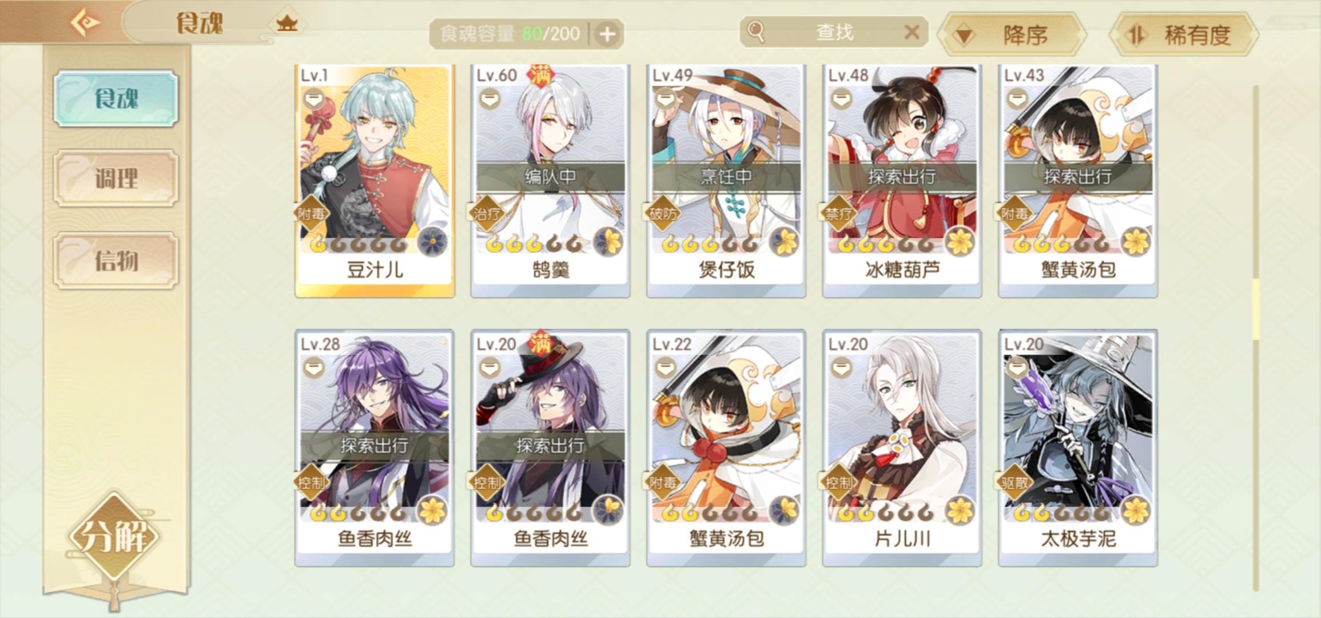Open the 信物 tab
Image resolution: width=1321 pixels, height=618 pixels.
[x=116, y=260]
